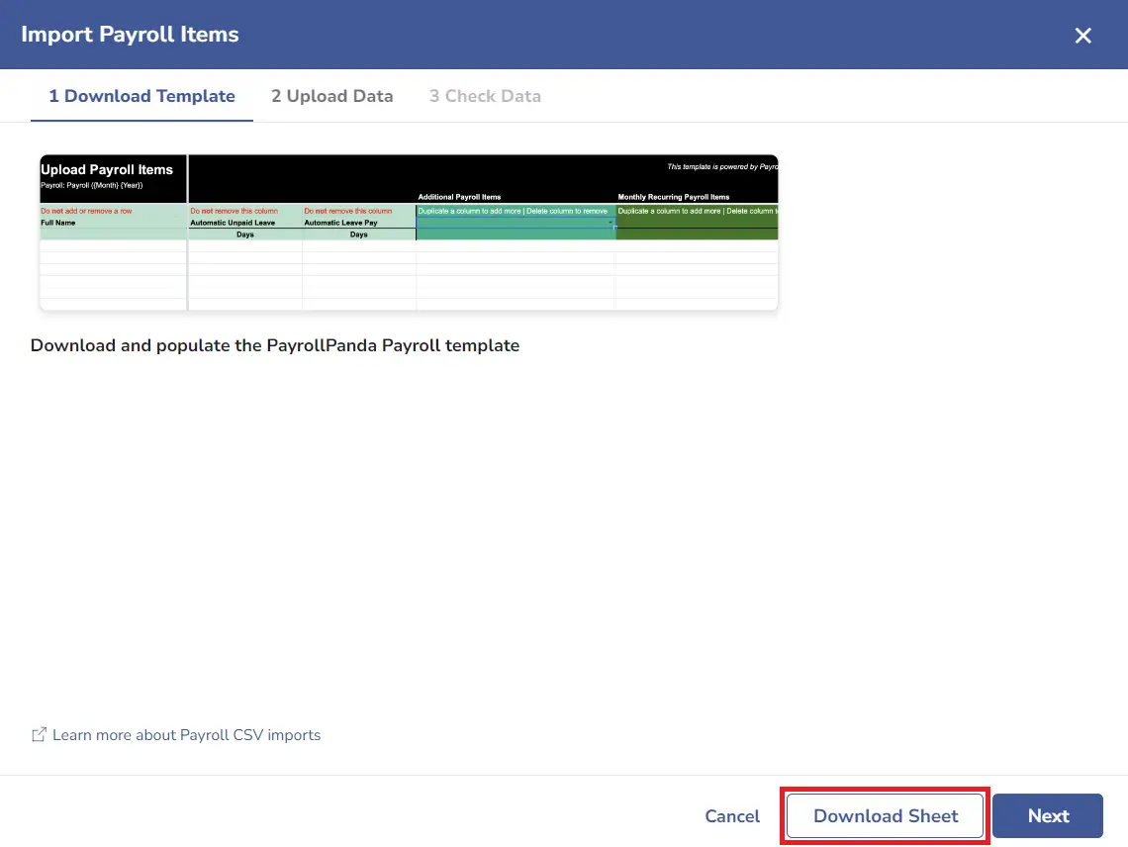
Task: Click the empty rows area of template preview
Action: point(409,275)
